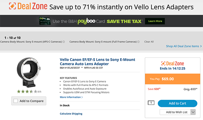Click the quantity input field
The image size is (203, 120).
point(151,103)
